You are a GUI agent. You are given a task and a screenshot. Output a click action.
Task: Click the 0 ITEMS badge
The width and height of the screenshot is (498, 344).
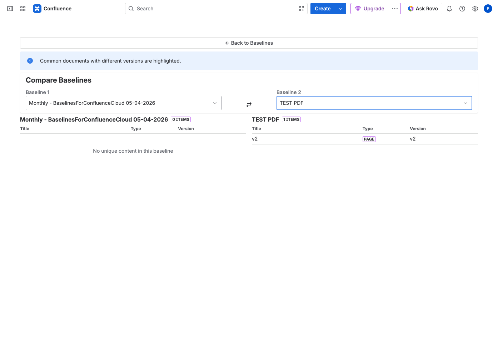point(181,119)
